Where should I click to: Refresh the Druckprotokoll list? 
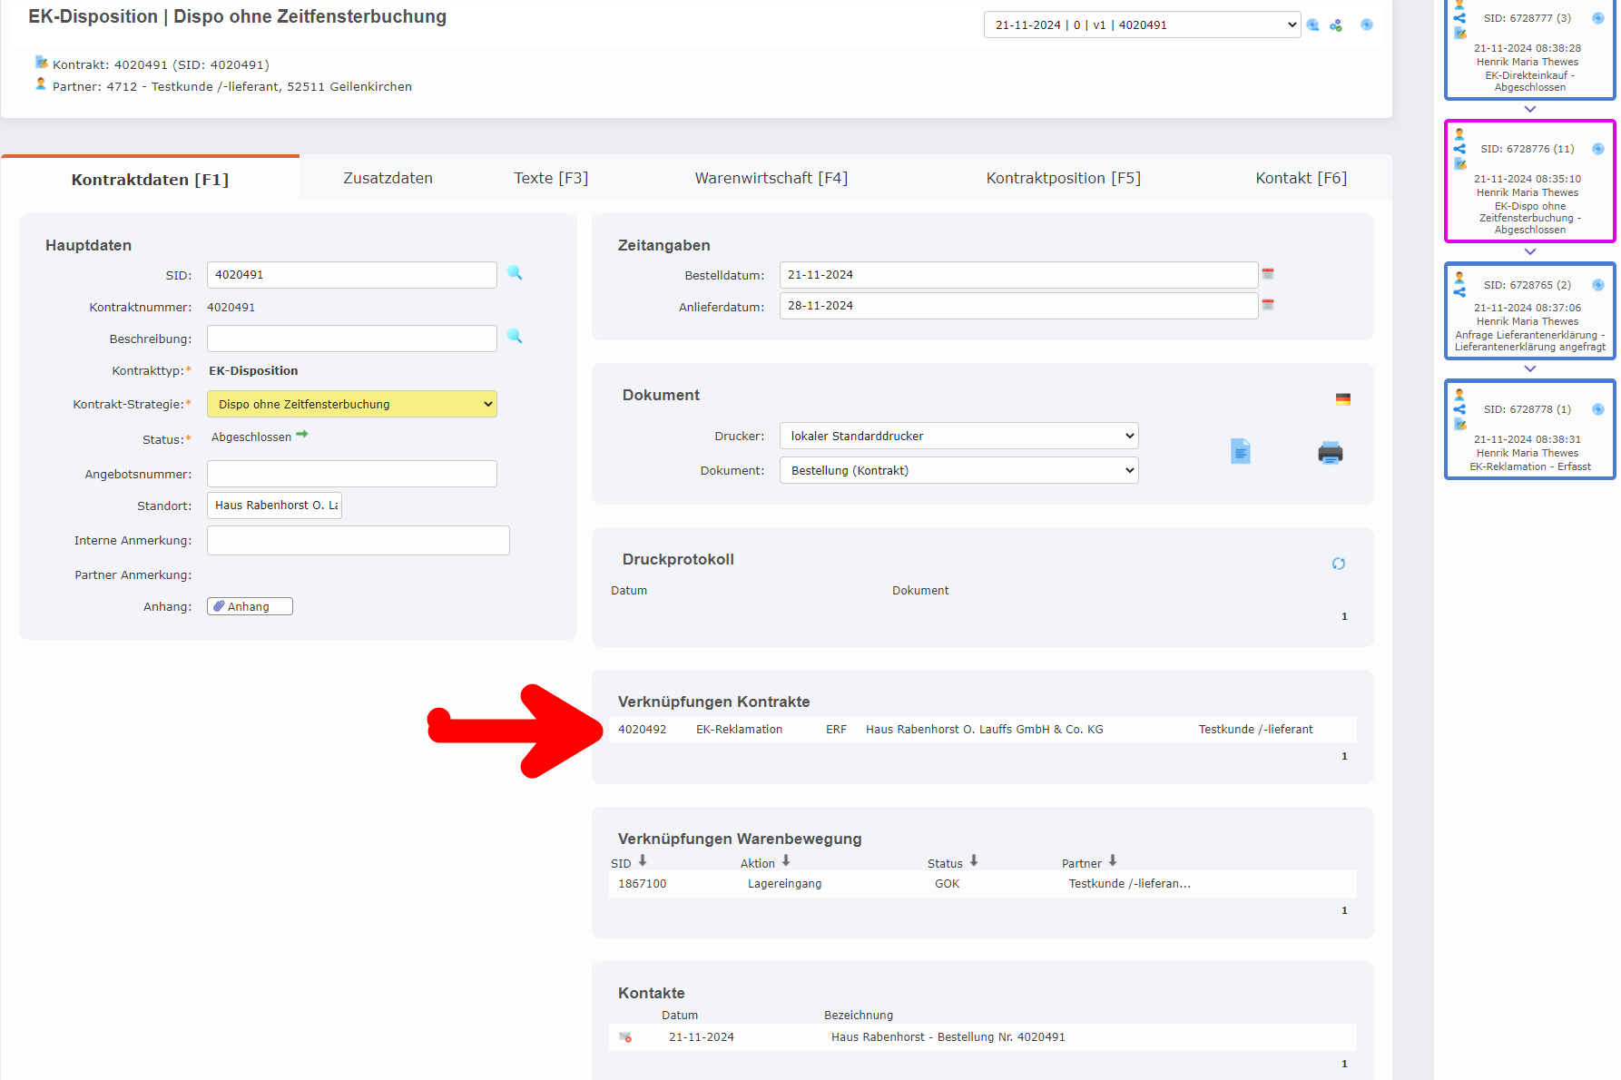tap(1339, 563)
